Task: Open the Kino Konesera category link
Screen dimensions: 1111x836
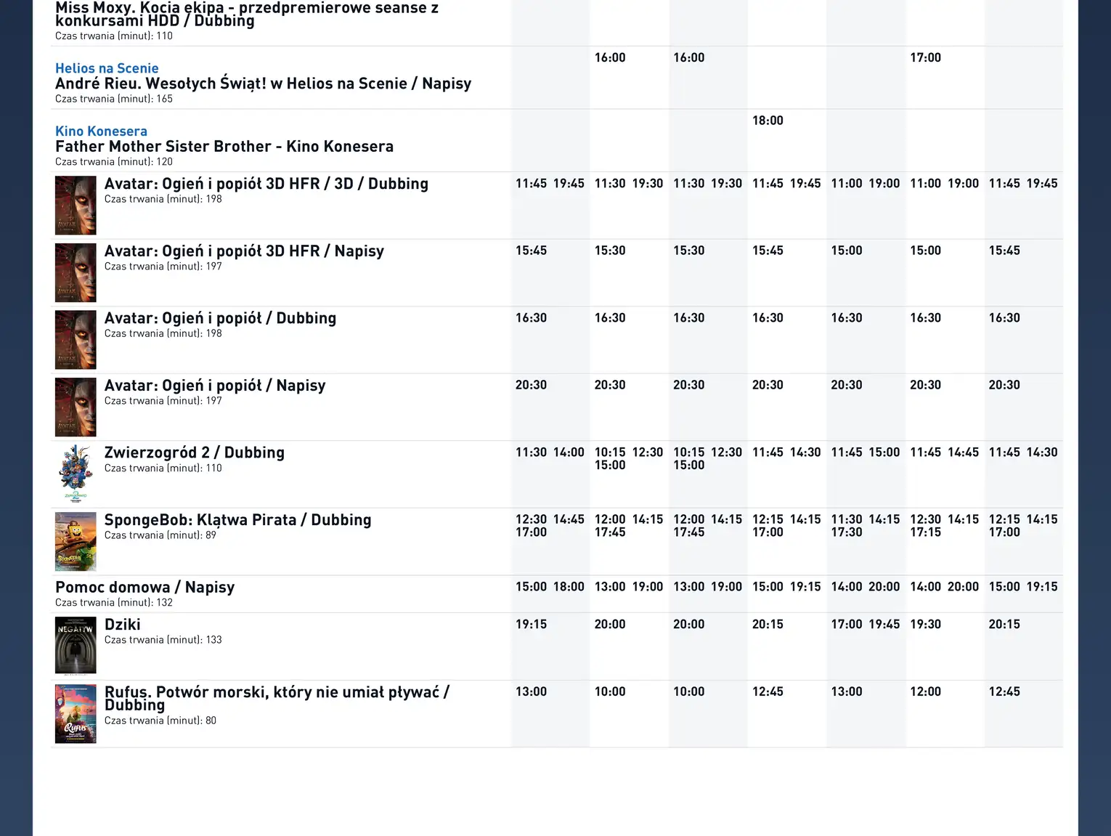Action: point(101,131)
